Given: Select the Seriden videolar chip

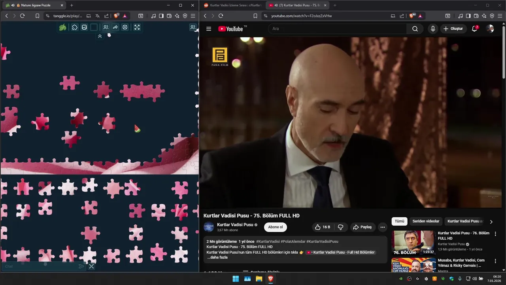Looking at the screenshot, I should (x=426, y=221).
